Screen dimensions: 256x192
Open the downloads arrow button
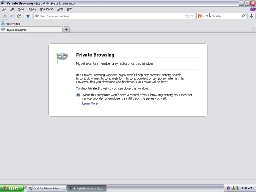251,16
